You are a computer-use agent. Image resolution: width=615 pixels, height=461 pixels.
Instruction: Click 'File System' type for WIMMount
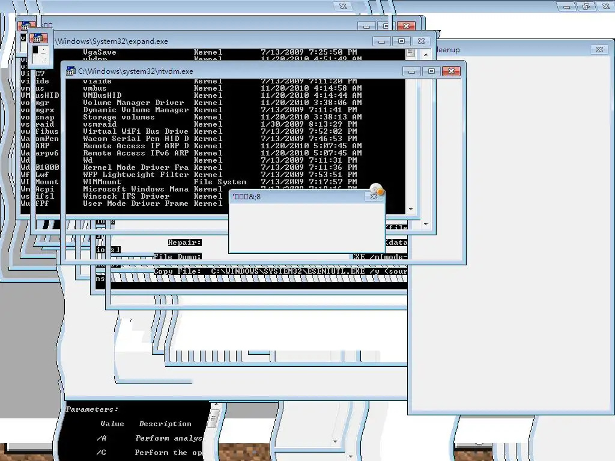point(220,182)
